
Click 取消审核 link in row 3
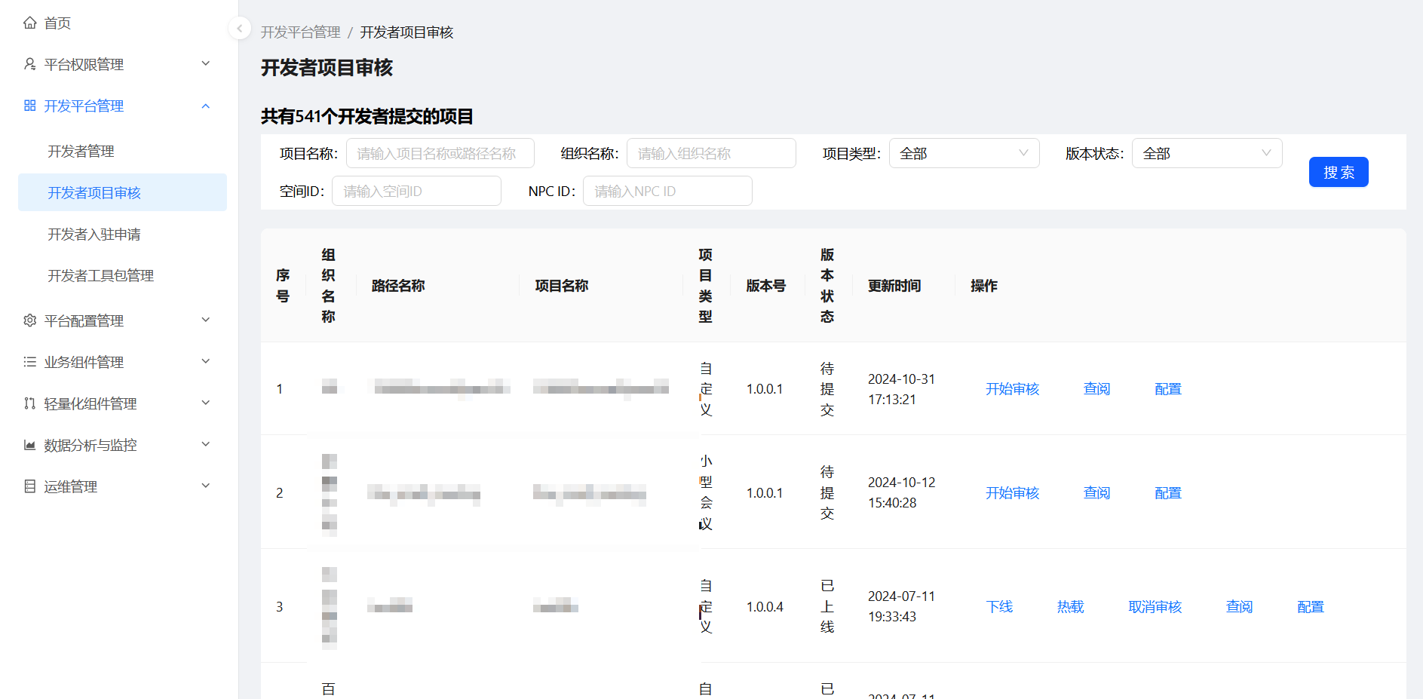click(1155, 607)
